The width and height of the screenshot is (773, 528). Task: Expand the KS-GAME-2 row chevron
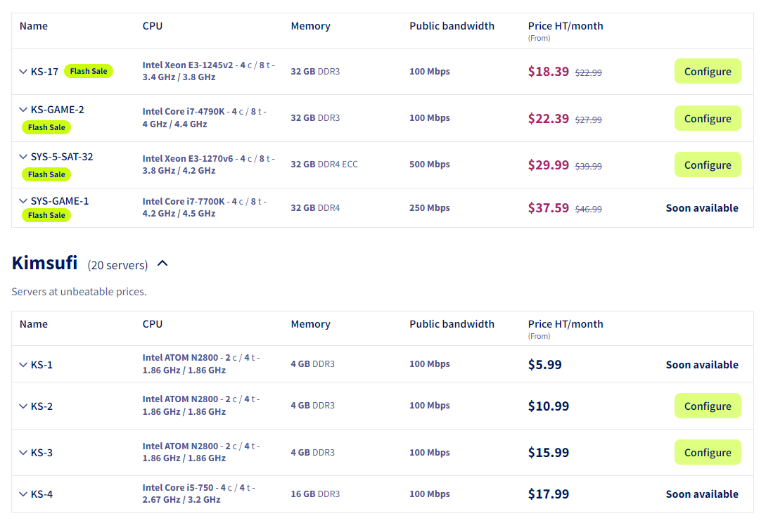click(x=23, y=110)
